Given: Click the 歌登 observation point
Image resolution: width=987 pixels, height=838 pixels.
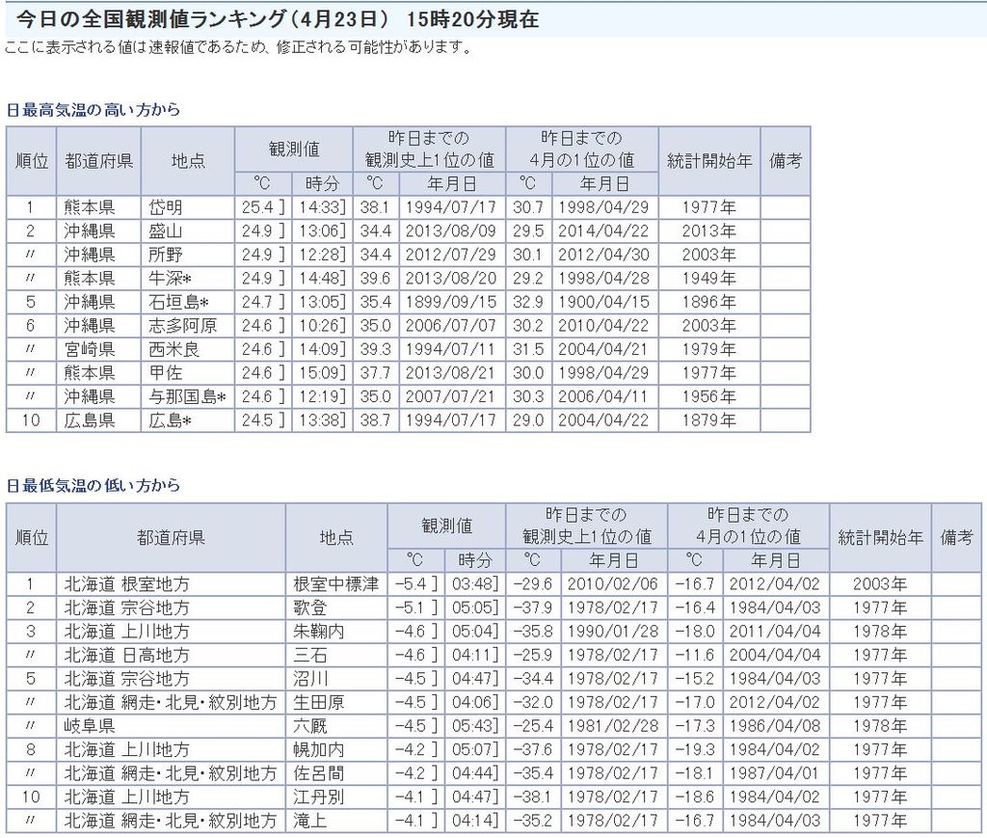Looking at the screenshot, I should (310, 608).
